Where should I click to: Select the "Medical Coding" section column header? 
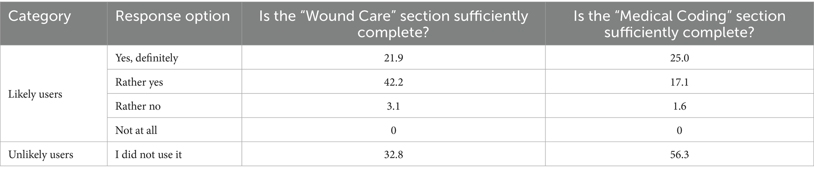(x=679, y=24)
